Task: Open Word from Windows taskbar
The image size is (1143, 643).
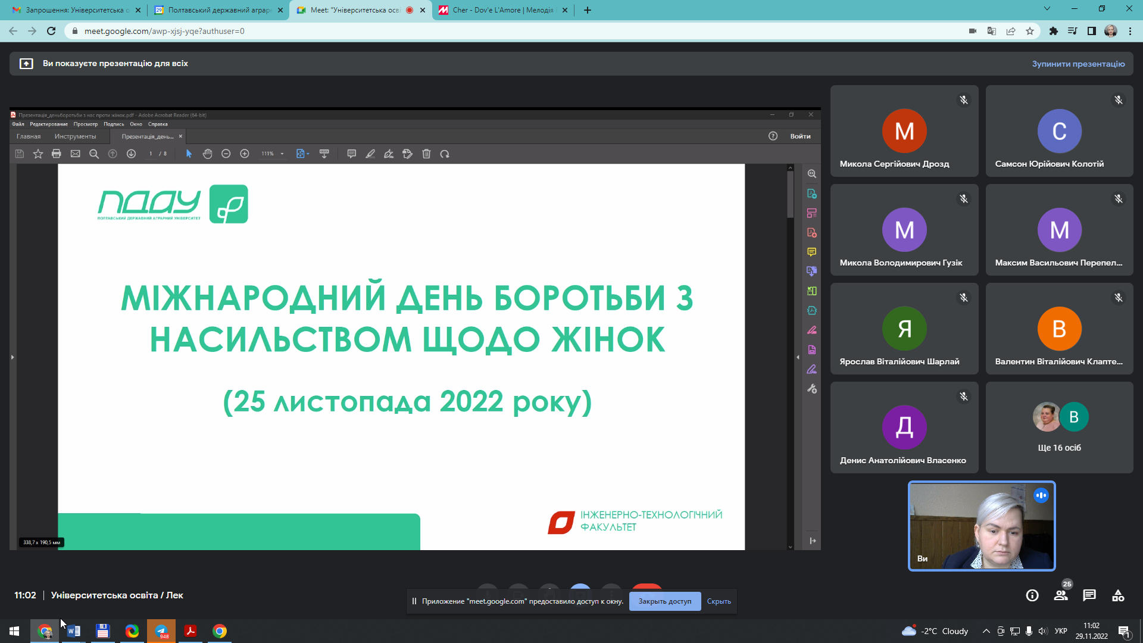Action: click(x=74, y=631)
